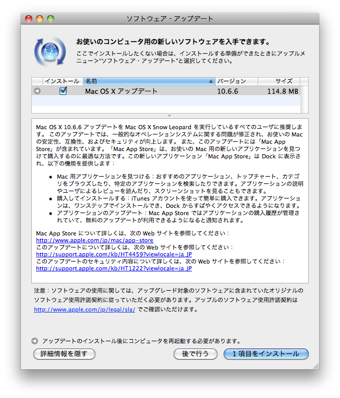Screen dimensions: 340x398
Task: Click the Software Update globe icon
Action: 50,51
